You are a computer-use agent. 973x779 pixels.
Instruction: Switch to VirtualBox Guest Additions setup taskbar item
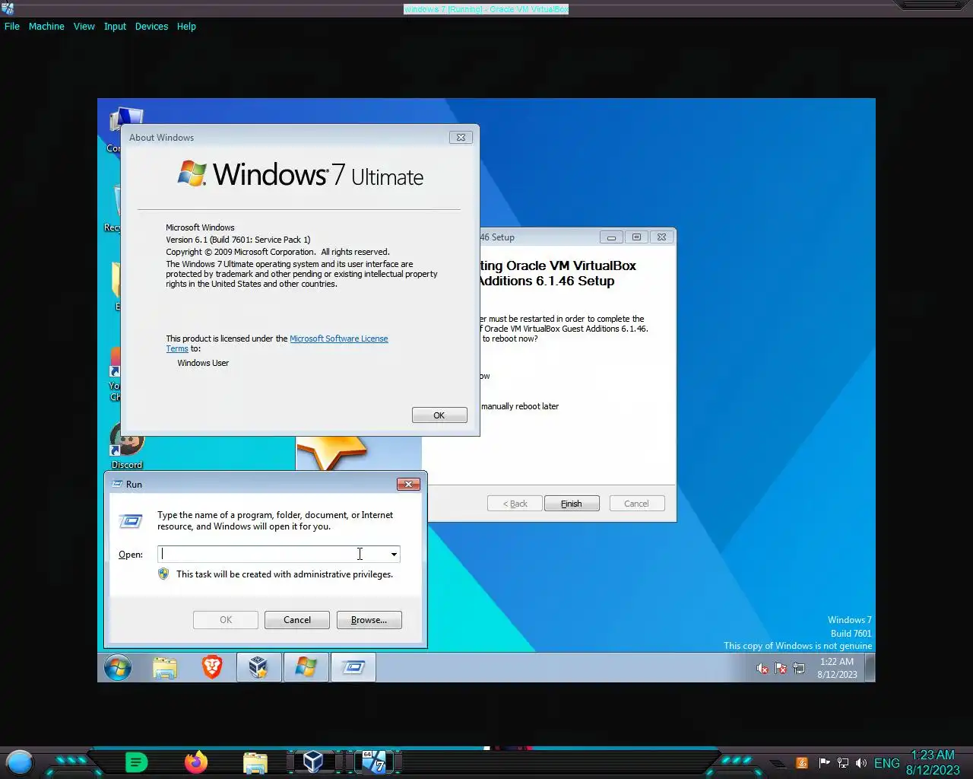coord(258,668)
